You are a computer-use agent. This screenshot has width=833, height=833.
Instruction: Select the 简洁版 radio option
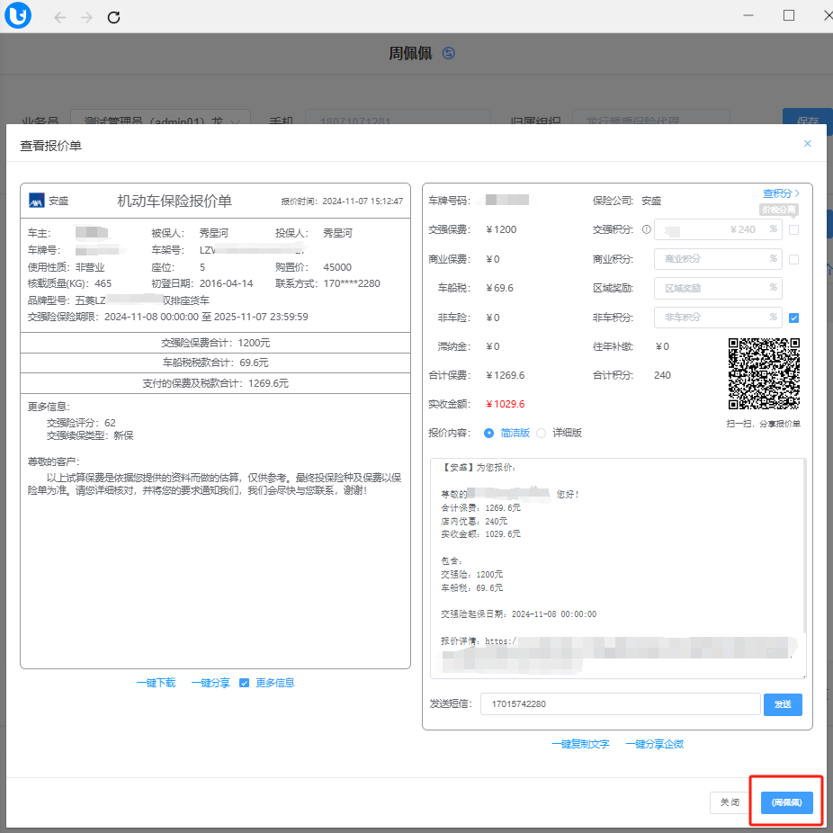[x=488, y=433]
